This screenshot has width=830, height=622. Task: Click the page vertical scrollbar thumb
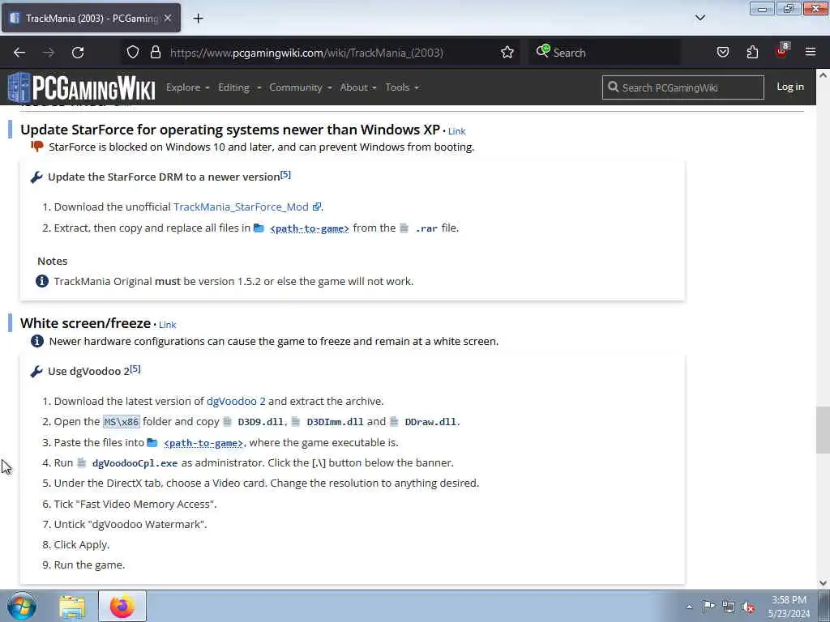823,430
